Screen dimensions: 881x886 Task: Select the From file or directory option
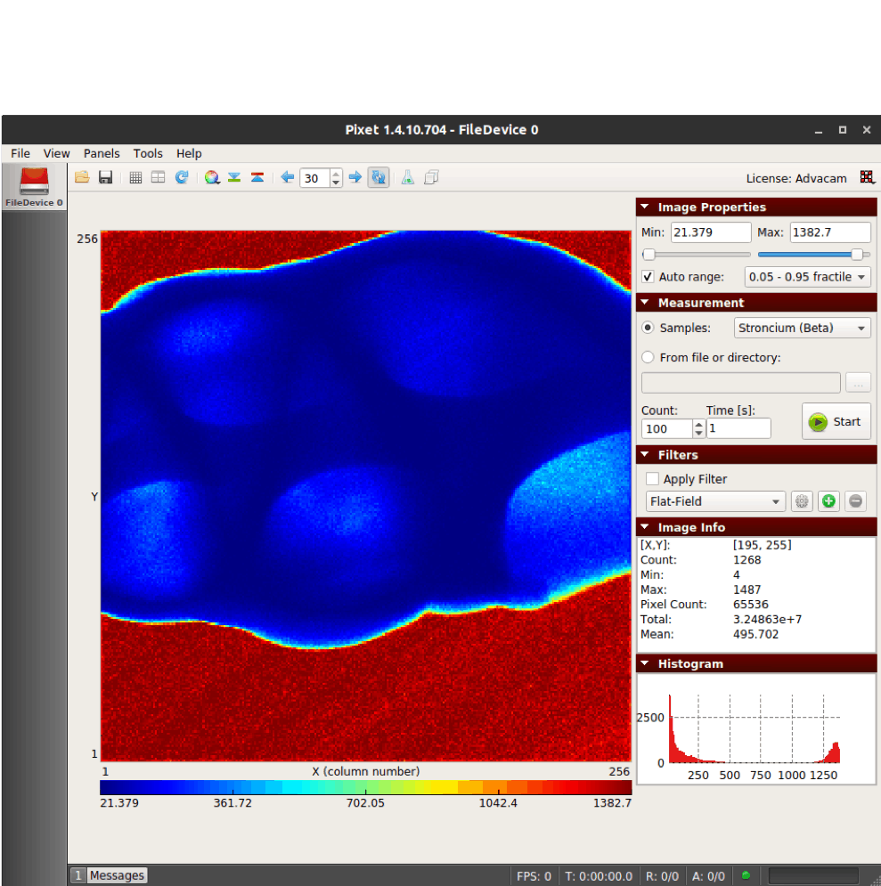click(649, 357)
